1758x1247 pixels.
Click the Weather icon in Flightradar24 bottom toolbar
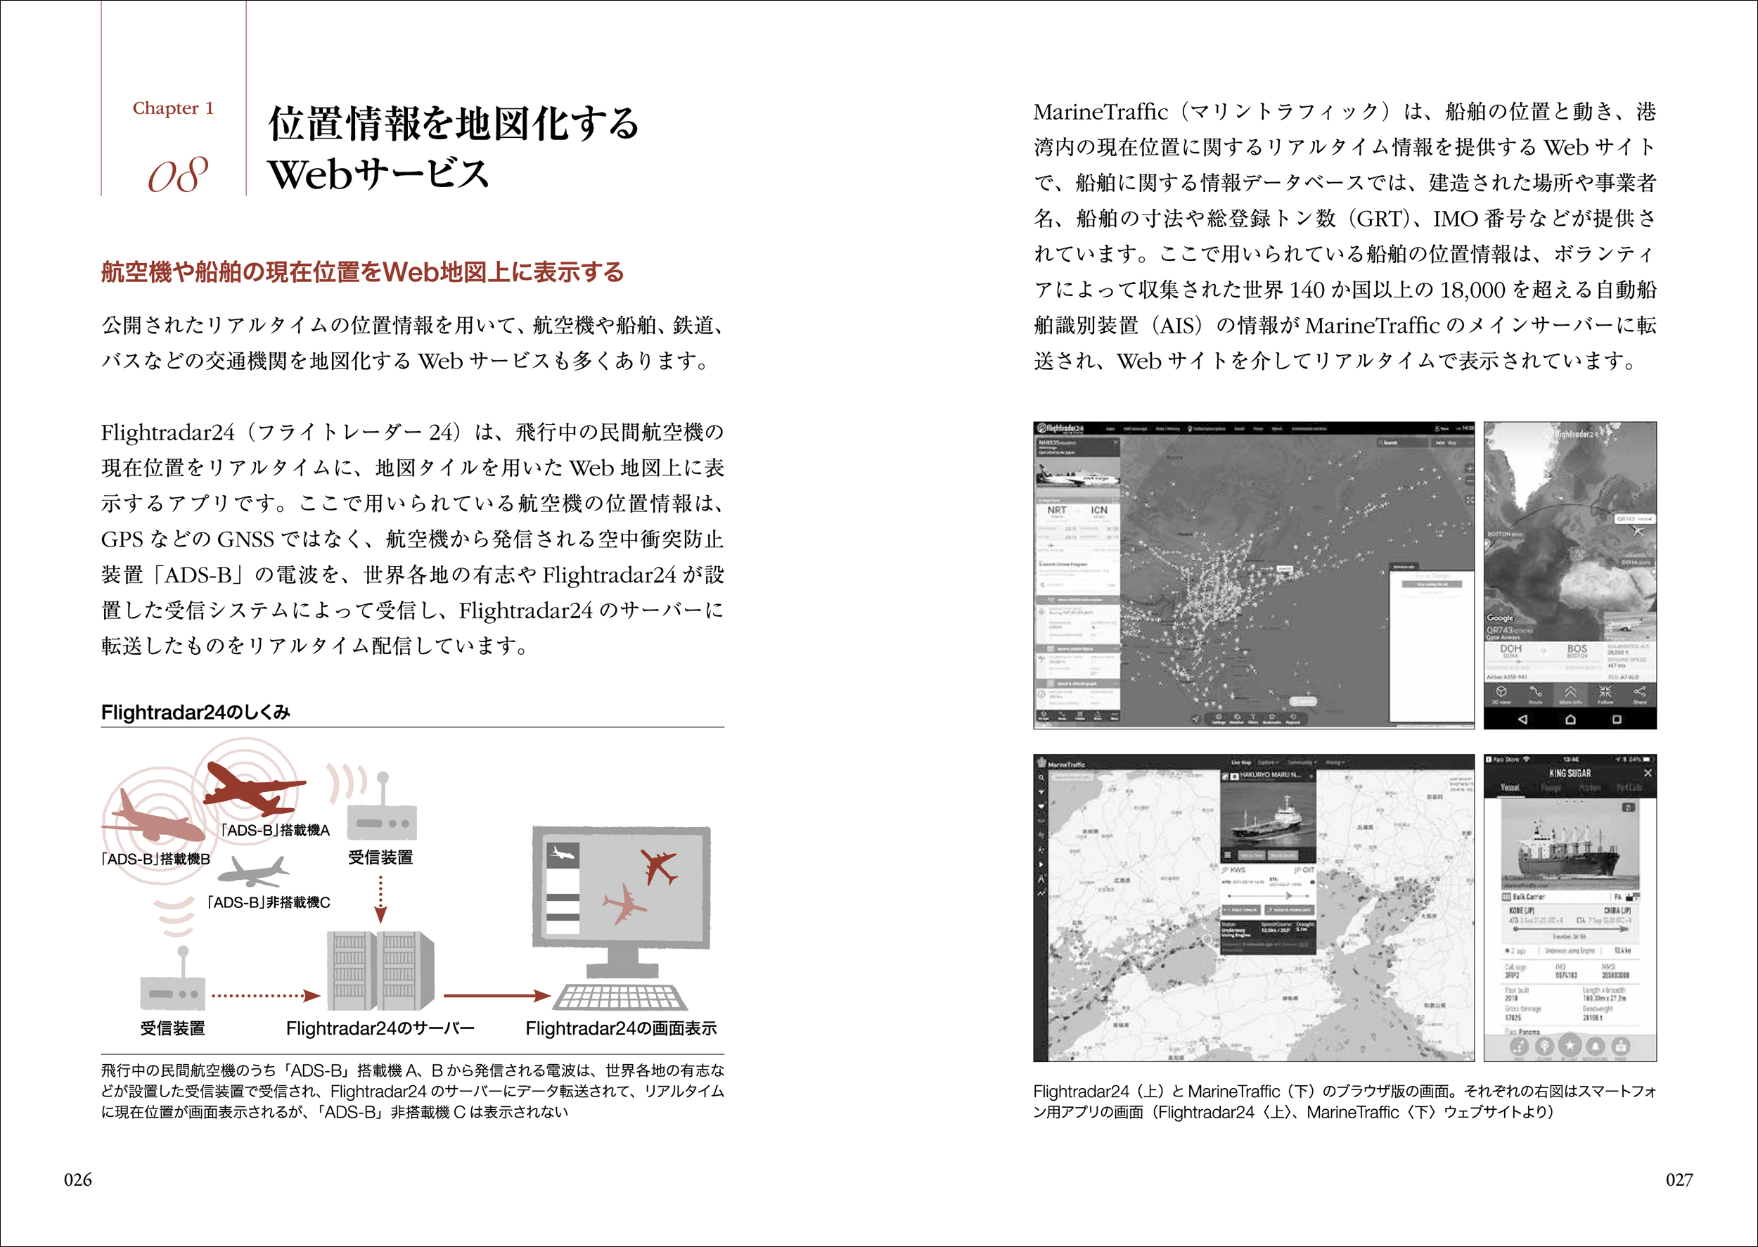click(1237, 719)
